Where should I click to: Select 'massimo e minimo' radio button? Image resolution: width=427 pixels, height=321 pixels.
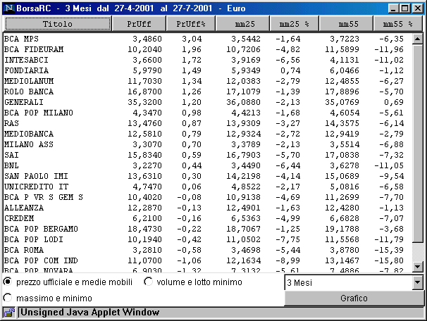coord(8,298)
